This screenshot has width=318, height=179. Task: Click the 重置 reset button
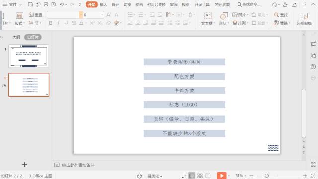[35, 15]
